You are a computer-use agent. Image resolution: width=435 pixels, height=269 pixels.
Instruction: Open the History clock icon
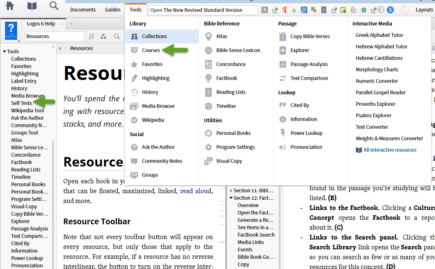click(134, 92)
